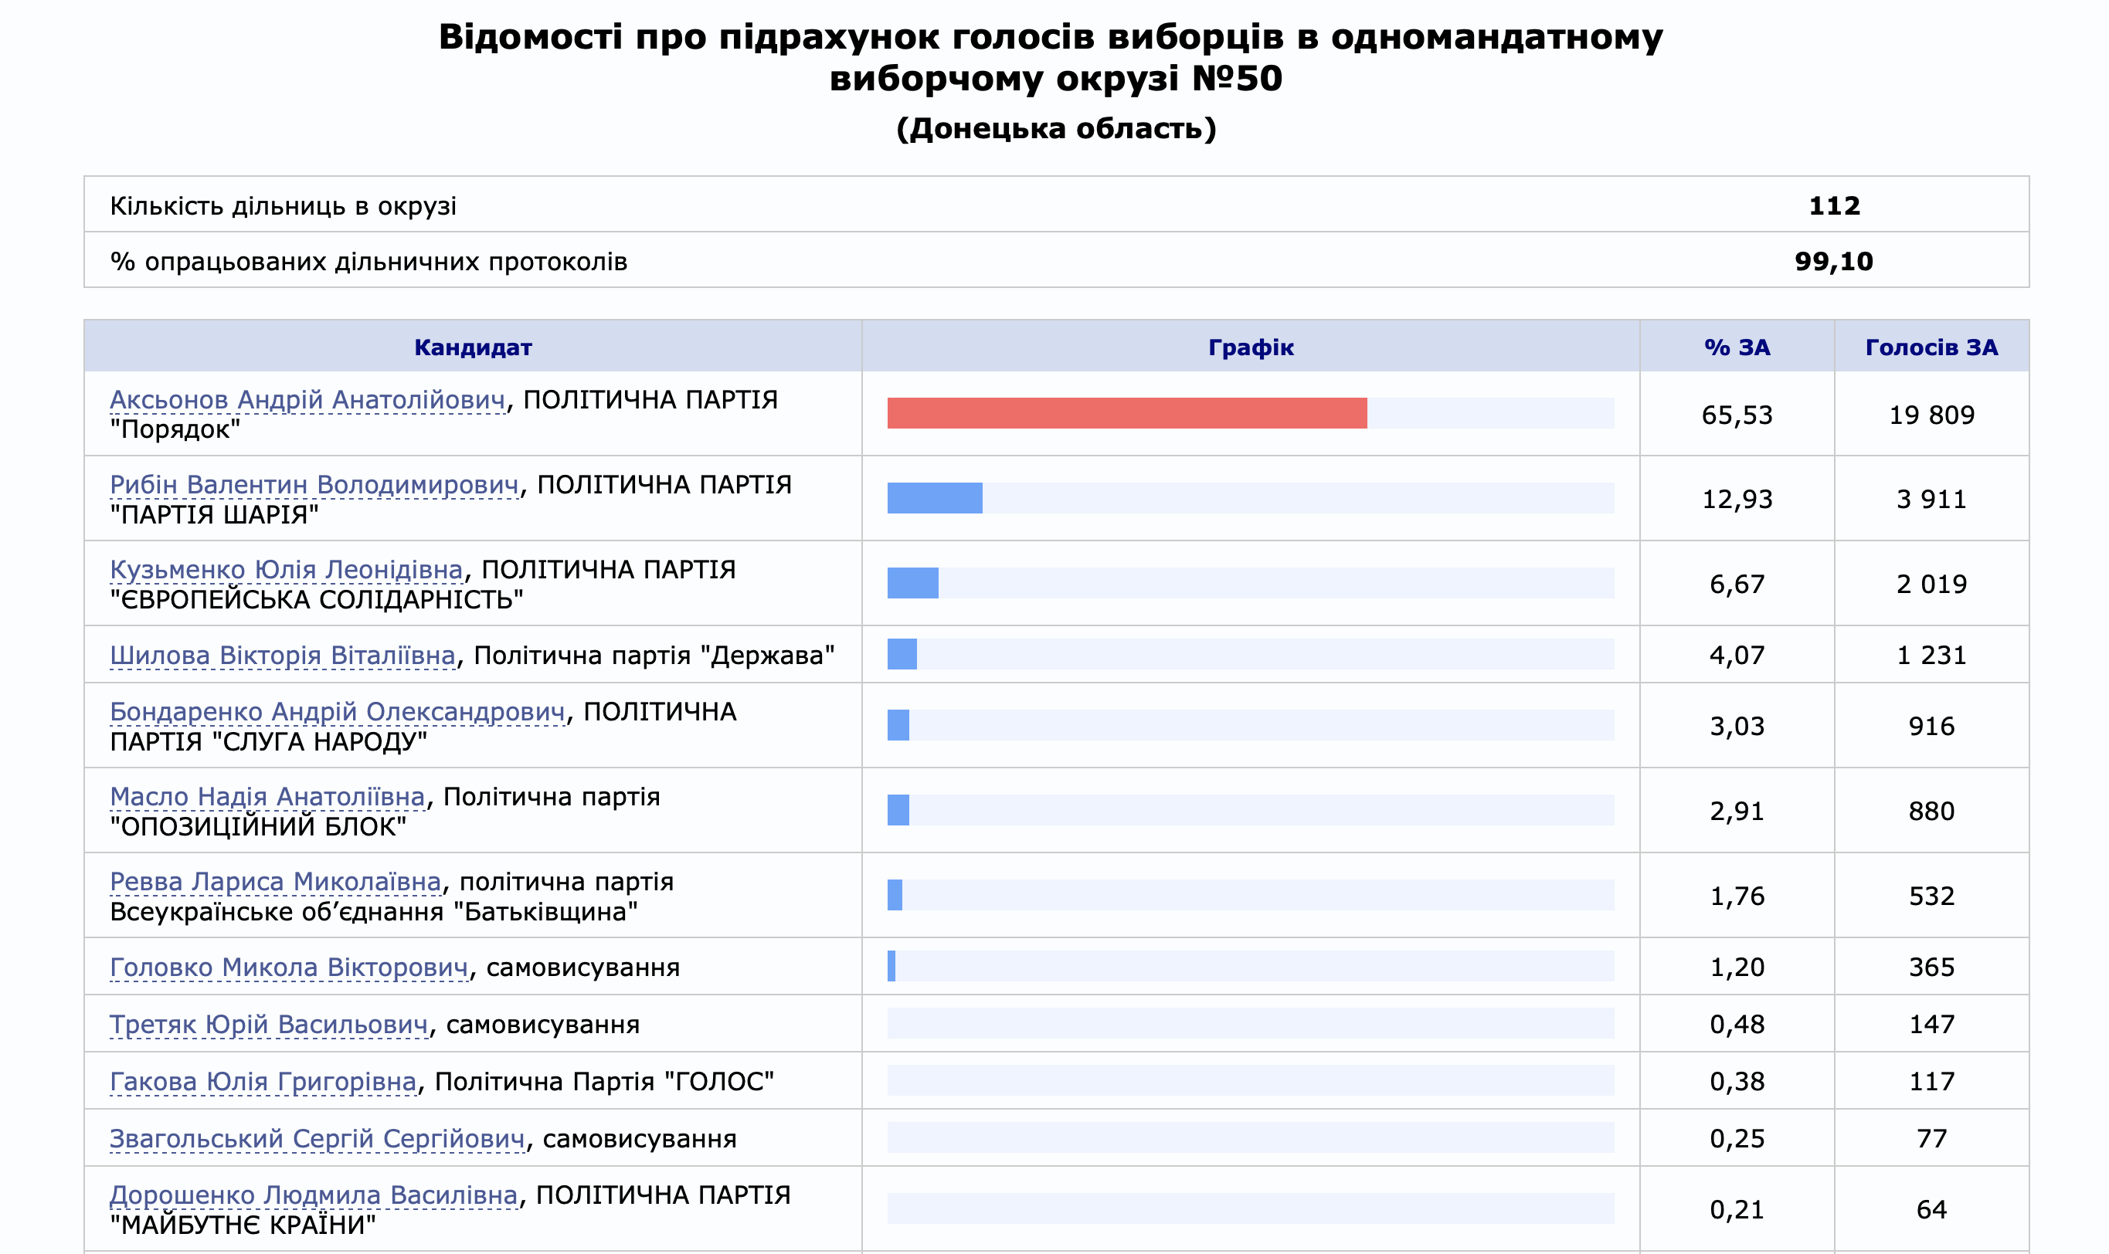The width and height of the screenshot is (2109, 1254).
Task: Click the blue Рибін result bar
Action: coord(934,499)
